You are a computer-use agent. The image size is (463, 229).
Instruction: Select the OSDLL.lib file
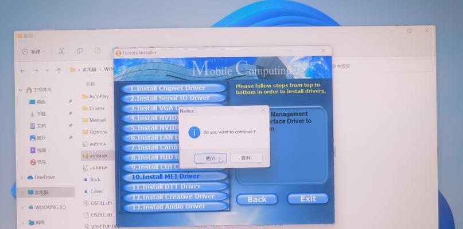(98, 215)
